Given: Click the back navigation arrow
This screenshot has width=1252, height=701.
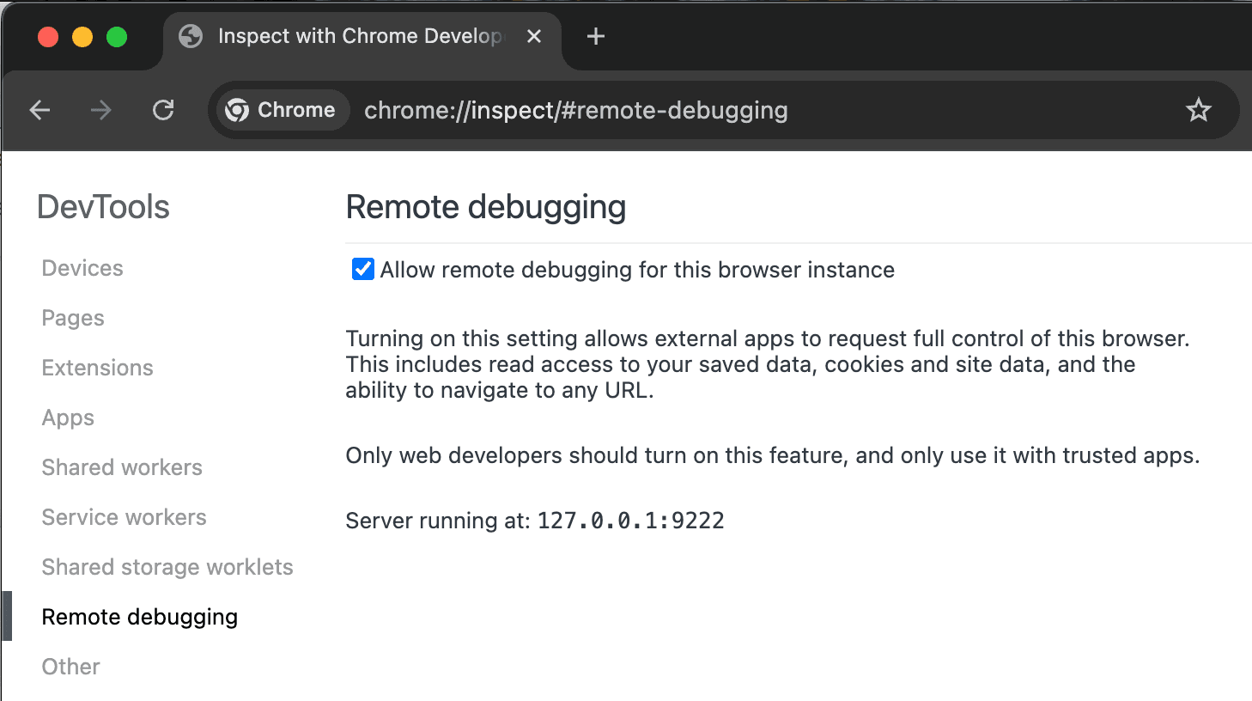Looking at the screenshot, I should 40,110.
